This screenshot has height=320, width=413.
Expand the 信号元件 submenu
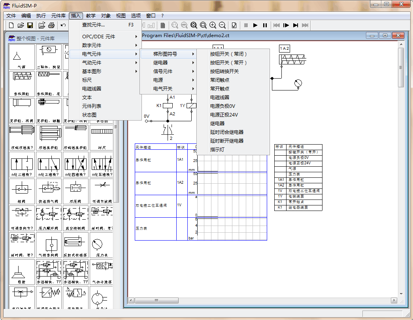[168, 72]
